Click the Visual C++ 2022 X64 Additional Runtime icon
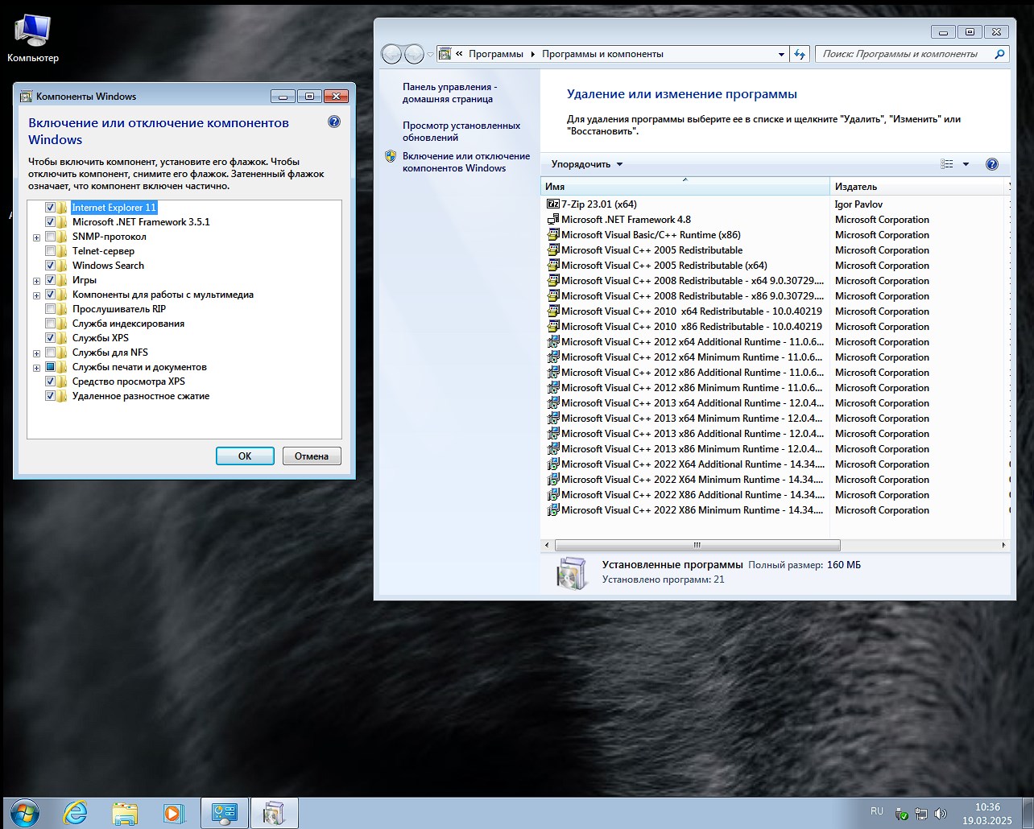 (x=552, y=464)
